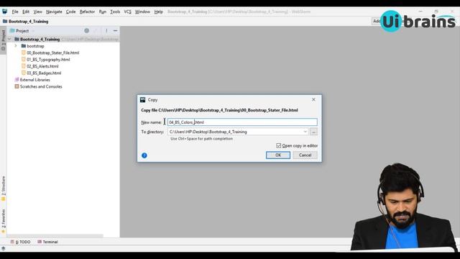The image size is (460, 259).
Task: Open the To directory dropdown arrow
Action: [x=305, y=132]
